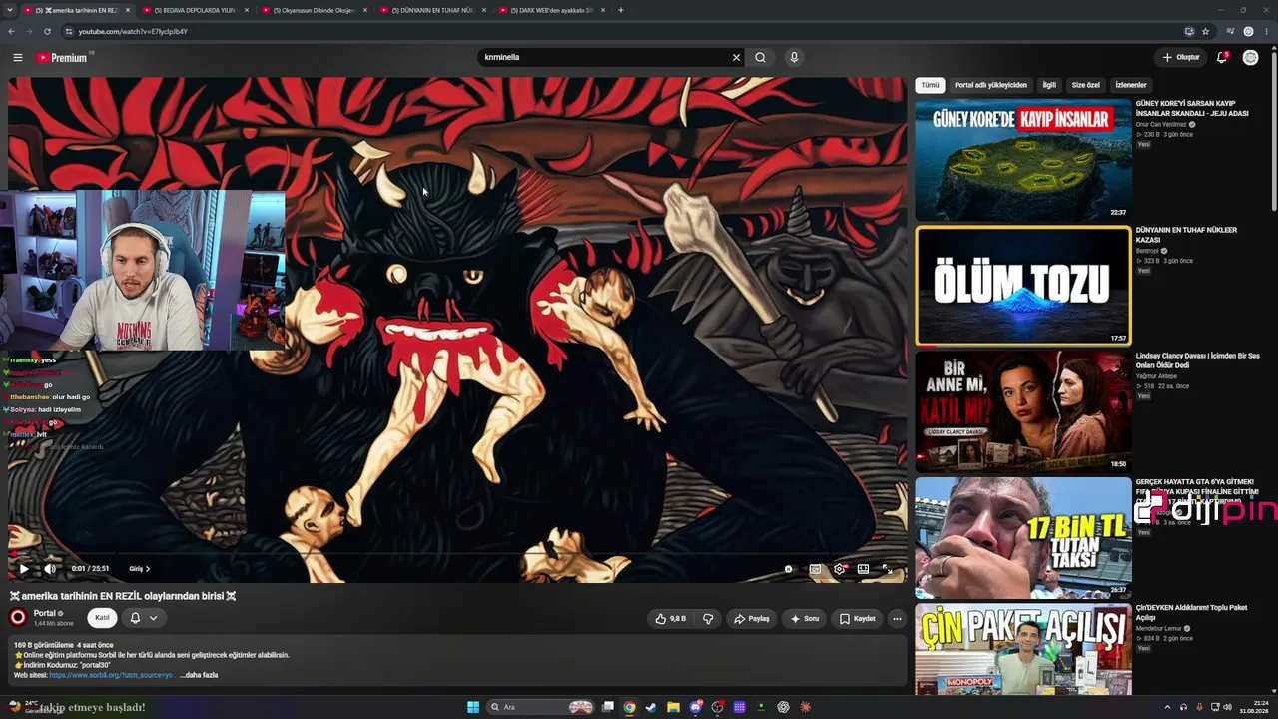The image size is (1278, 719).
Task: Select the Size özel filter chip
Action: tap(1086, 85)
